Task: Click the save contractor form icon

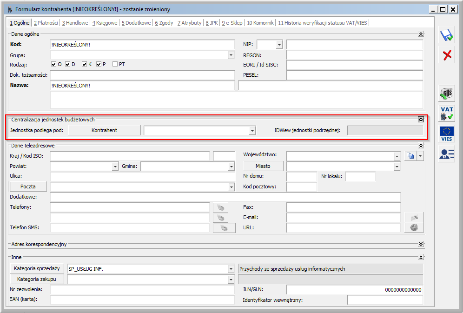Action: [447, 36]
